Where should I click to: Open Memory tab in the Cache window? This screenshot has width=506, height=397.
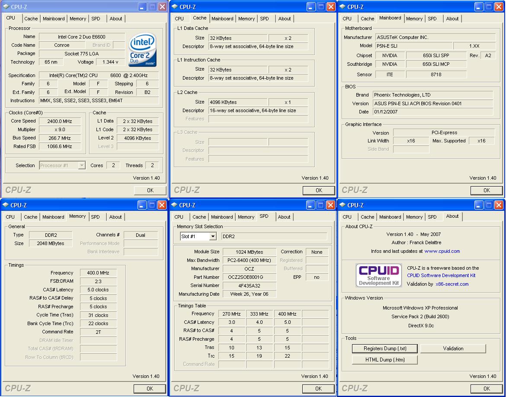[247, 19]
